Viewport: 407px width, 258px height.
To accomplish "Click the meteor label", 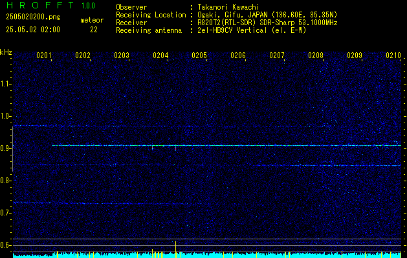I will pyautogui.click(x=92, y=20).
